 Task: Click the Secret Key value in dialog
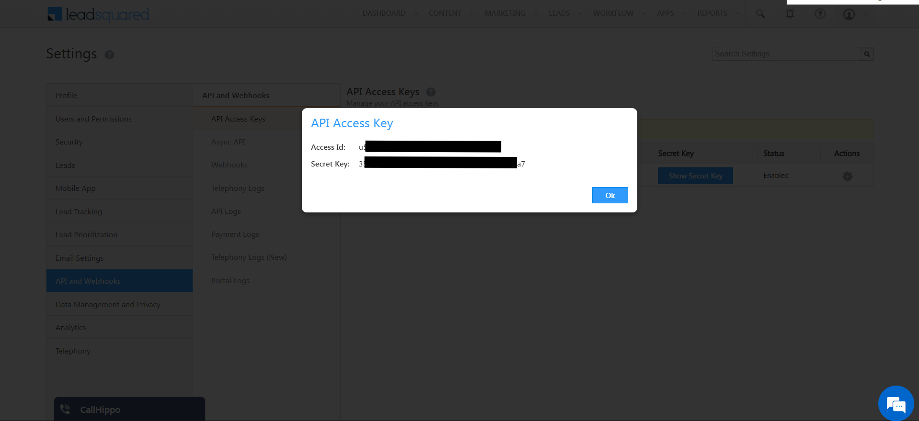(x=442, y=163)
